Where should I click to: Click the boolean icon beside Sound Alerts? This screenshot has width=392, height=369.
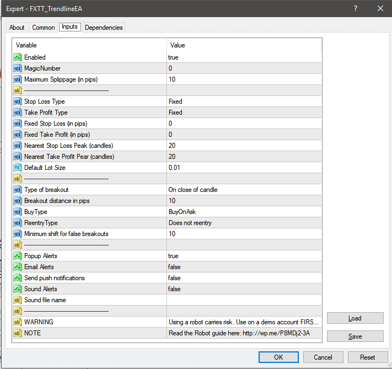[x=18, y=288]
